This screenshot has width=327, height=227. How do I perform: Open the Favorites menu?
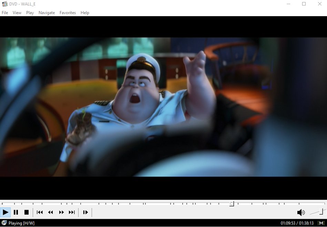click(x=68, y=12)
